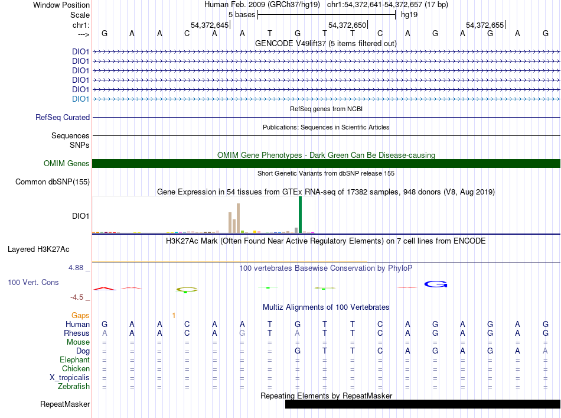Click the Rhesus alignment row label
This screenshot has width=561, height=418.
(77, 333)
